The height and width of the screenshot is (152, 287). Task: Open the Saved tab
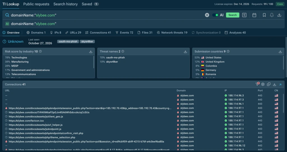click(x=90, y=4)
